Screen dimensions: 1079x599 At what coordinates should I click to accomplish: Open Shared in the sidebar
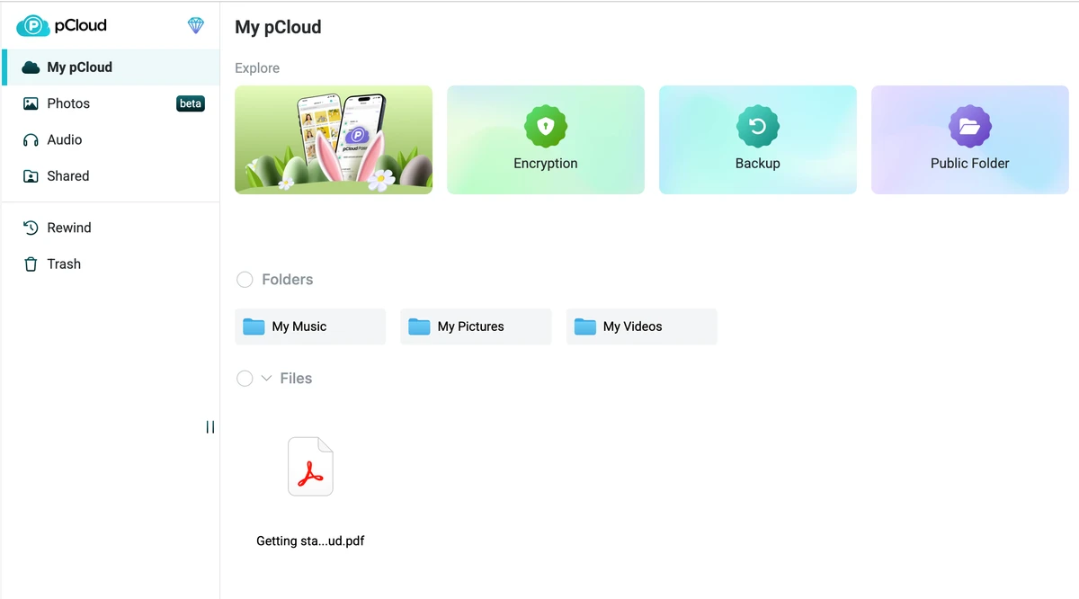[x=111, y=176]
